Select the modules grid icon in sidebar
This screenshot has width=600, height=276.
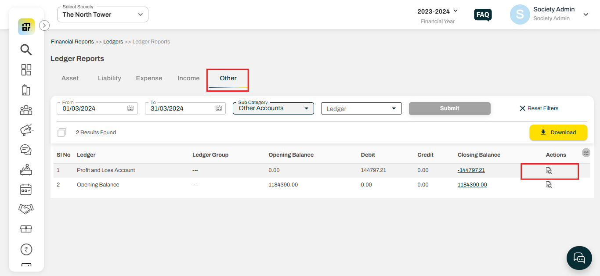tap(26, 69)
